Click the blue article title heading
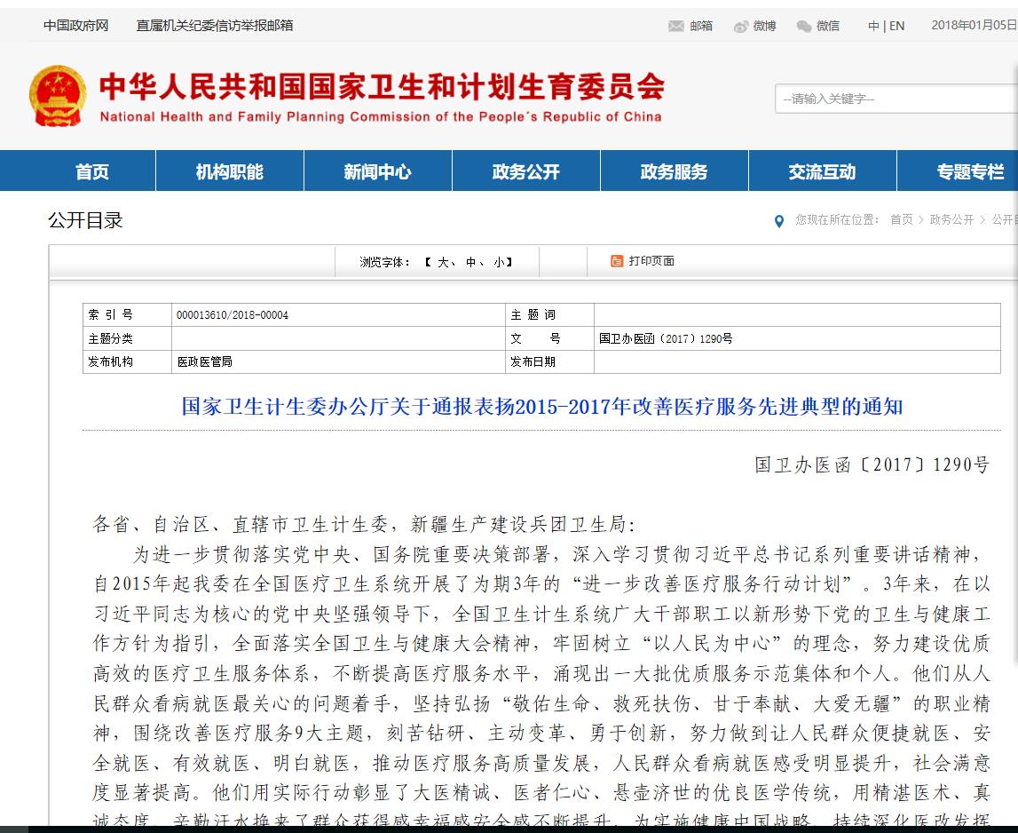Image resolution: width=1018 pixels, height=833 pixels. (542, 407)
